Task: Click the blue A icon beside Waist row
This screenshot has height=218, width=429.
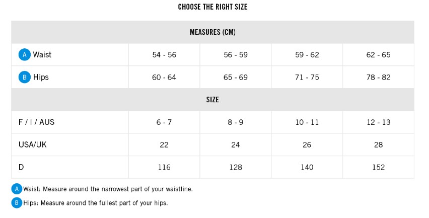Action: 24,54
